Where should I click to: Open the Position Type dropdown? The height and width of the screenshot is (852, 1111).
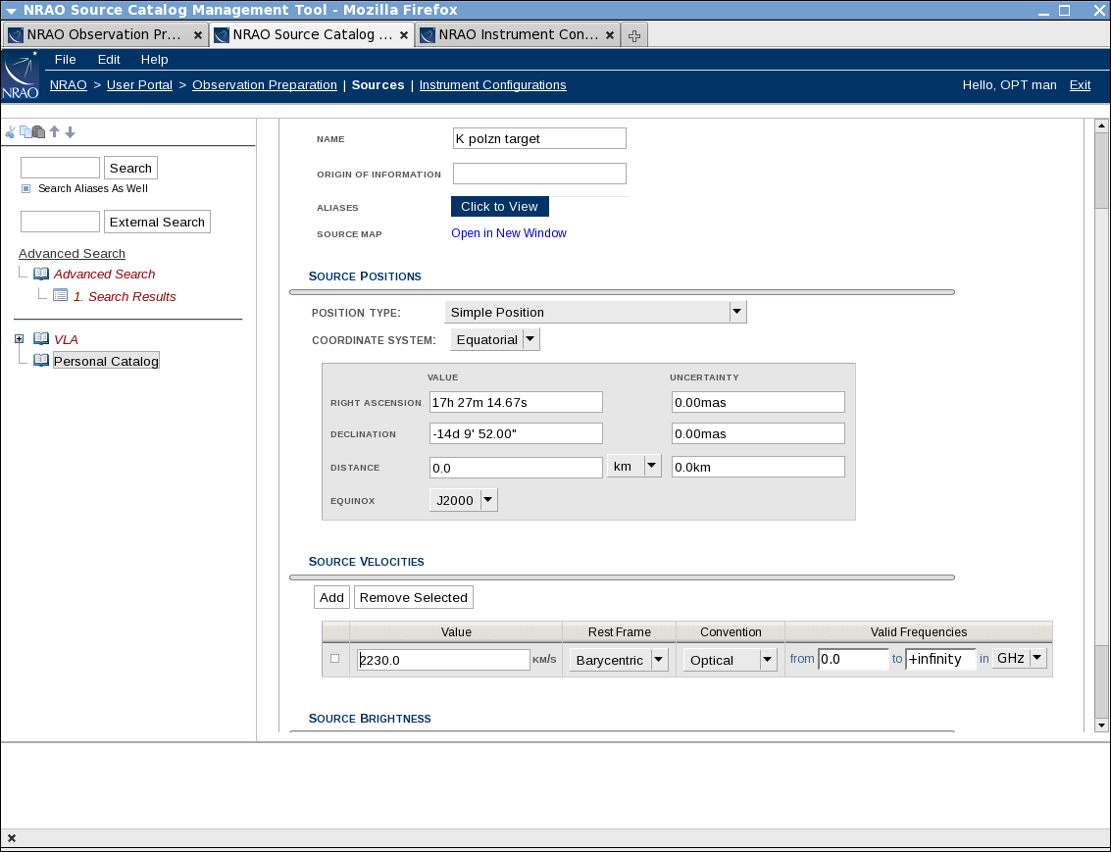click(736, 312)
